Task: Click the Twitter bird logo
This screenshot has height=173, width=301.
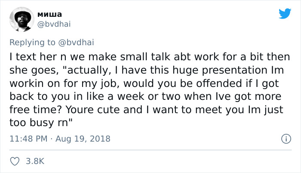Action: point(285,14)
